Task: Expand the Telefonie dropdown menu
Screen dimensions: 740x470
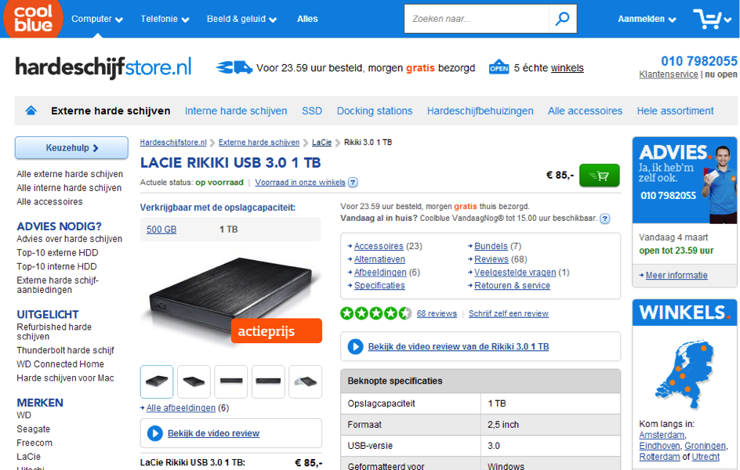Action: coord(165,19)
